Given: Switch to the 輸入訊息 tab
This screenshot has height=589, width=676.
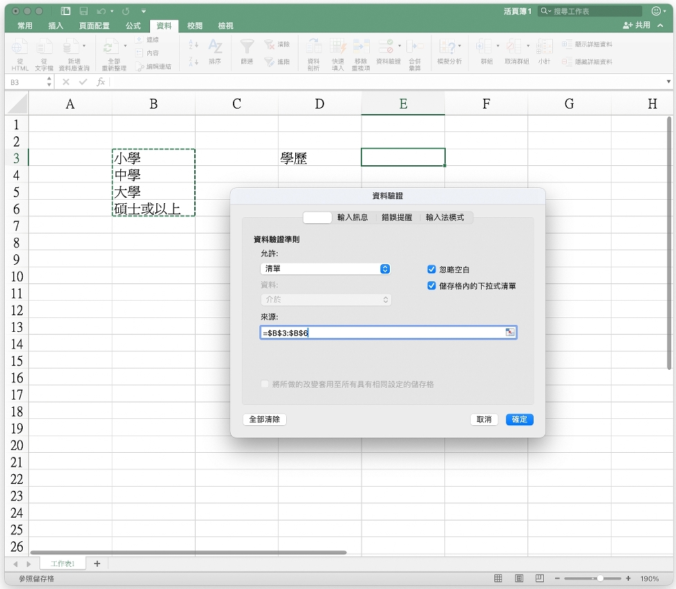Looking at the screenshot, I should 353,217.
